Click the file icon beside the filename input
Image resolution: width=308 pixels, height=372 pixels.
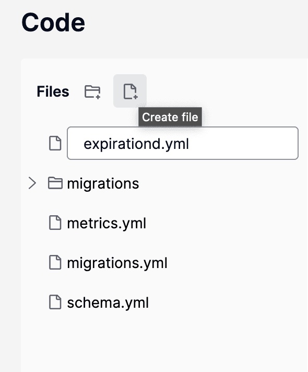tap(55, 143)
